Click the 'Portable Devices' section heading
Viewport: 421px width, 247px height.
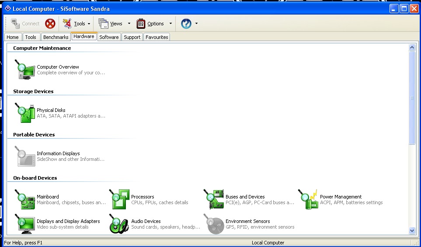coord(34,135)
